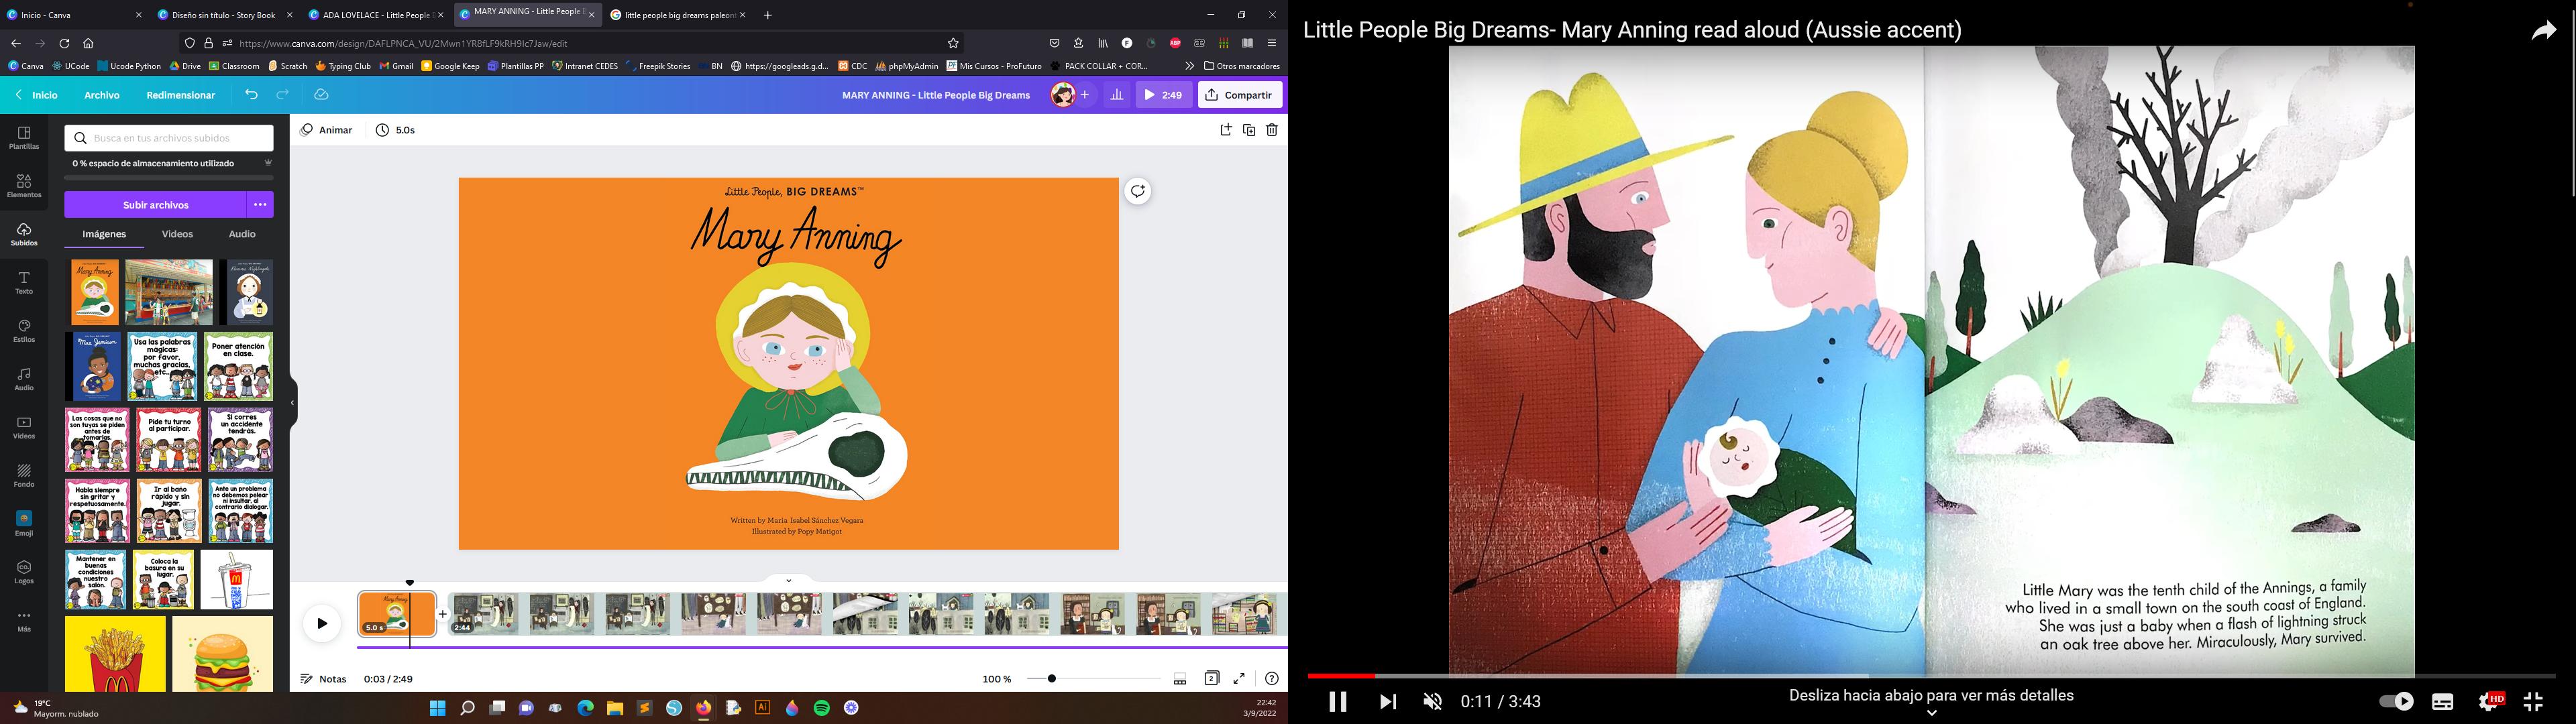Open Firefox hamburger menu
Screen dimensions: 2576x724
(x=1272, y=43)
